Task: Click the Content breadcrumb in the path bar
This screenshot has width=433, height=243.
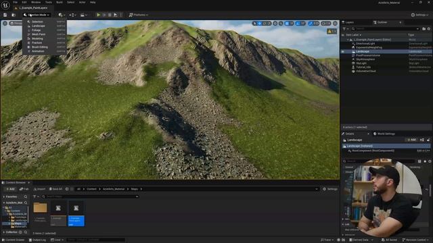Action: 91,189
